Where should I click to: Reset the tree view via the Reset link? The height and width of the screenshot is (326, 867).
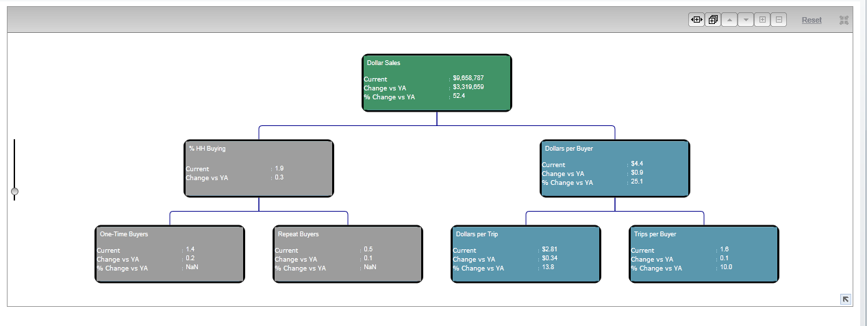coord(812,20)
